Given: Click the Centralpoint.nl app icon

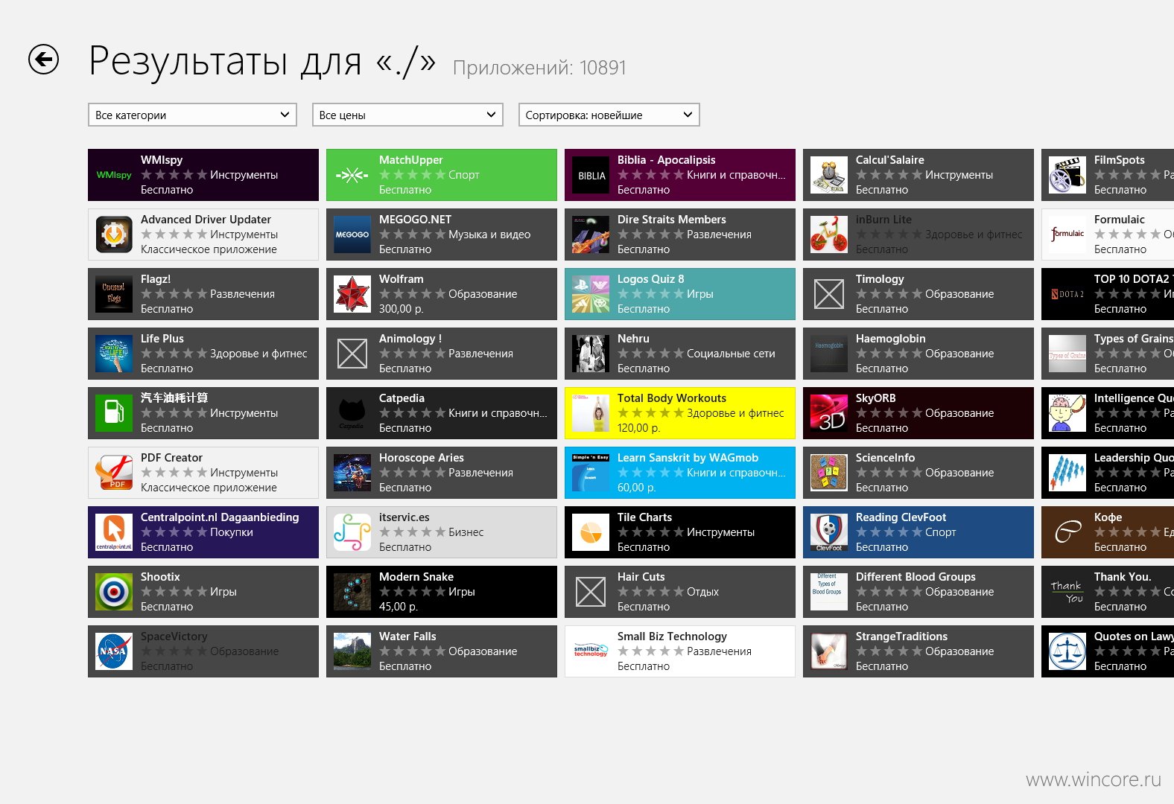Looking at the screenshot, I should point(114,532).
